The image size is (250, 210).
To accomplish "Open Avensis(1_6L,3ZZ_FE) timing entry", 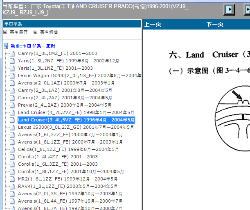I will 70,135.
